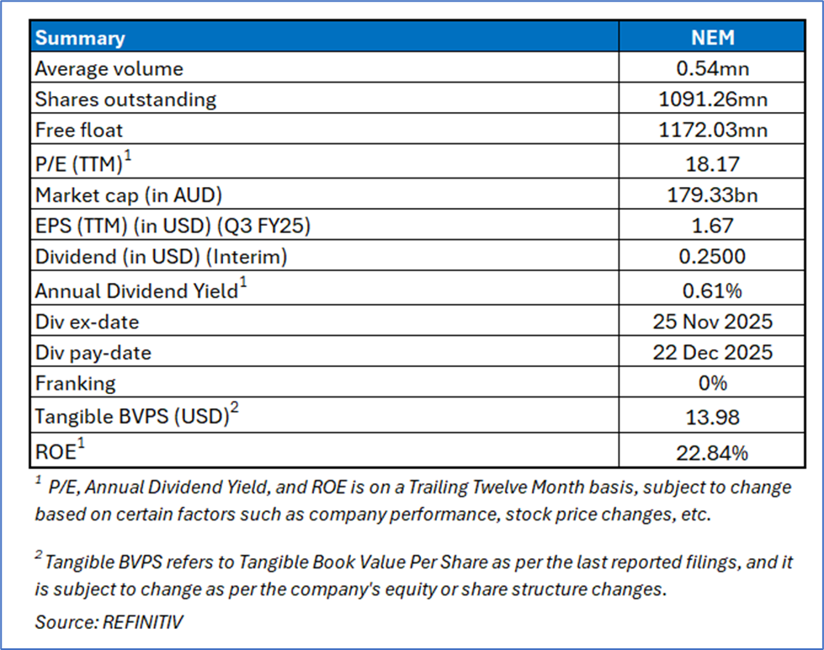824x650 pixels.
Task: Click the Free float value 1172.03mn
Action: (x=711, y=131)
